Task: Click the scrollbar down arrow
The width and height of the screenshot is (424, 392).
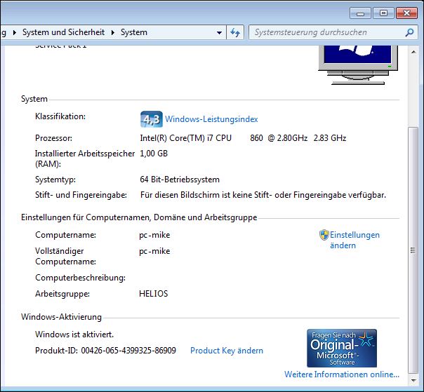Action: [x=413, y=380]
